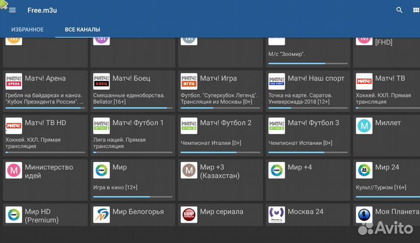Click the Матч! Арена channel logo
The height and width of the screenshot is (243, 420).
coord(13,82)
